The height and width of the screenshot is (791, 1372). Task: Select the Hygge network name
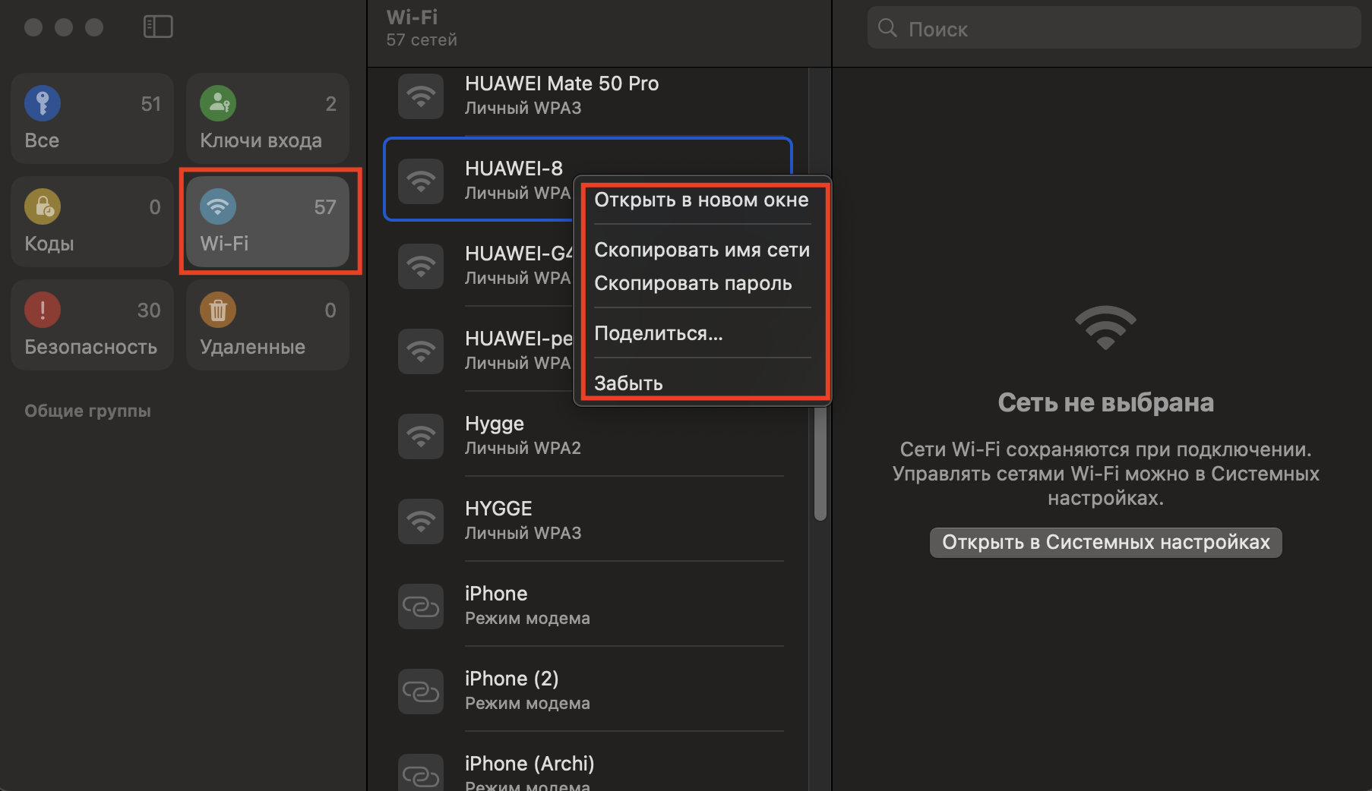[495, 424]
